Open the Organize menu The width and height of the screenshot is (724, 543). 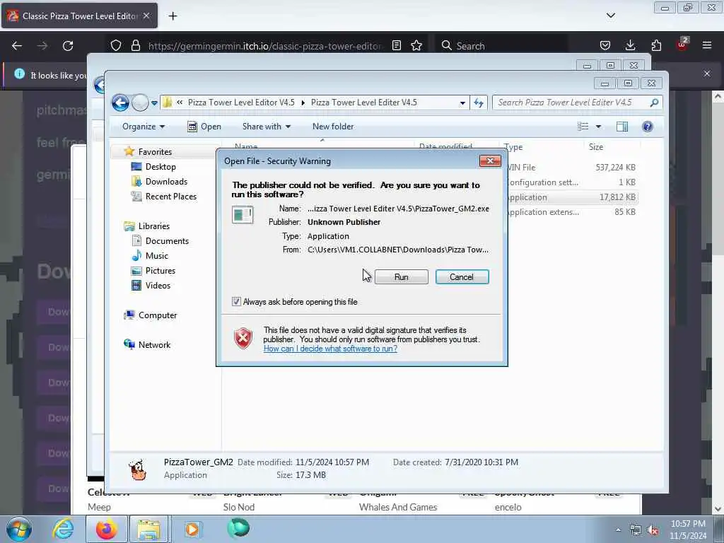click(143, 127)
